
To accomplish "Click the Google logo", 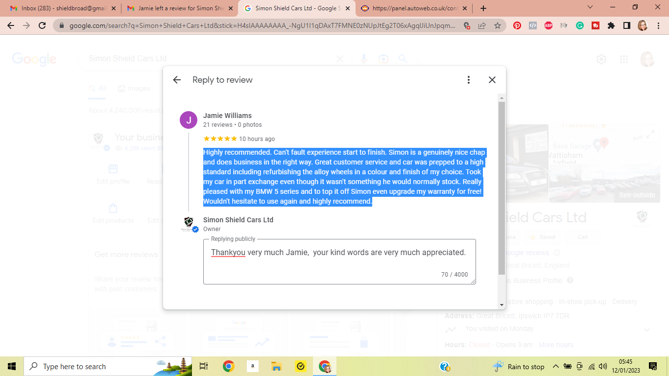I will point(34,59).
